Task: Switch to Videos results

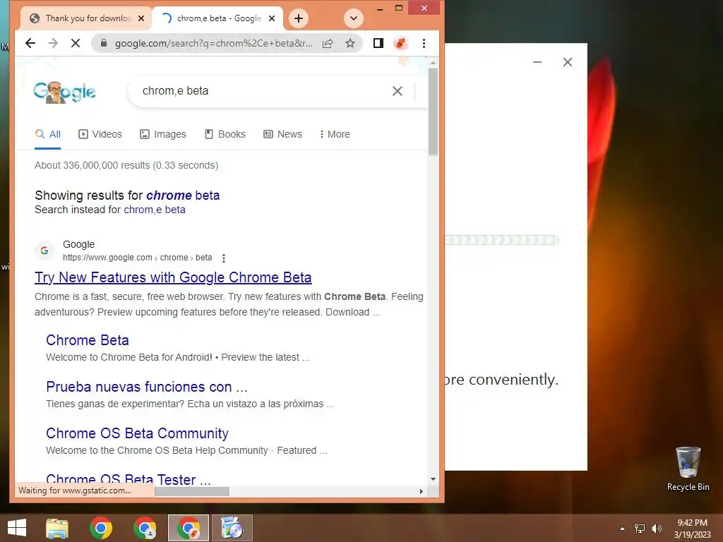Action: (100, 134)
